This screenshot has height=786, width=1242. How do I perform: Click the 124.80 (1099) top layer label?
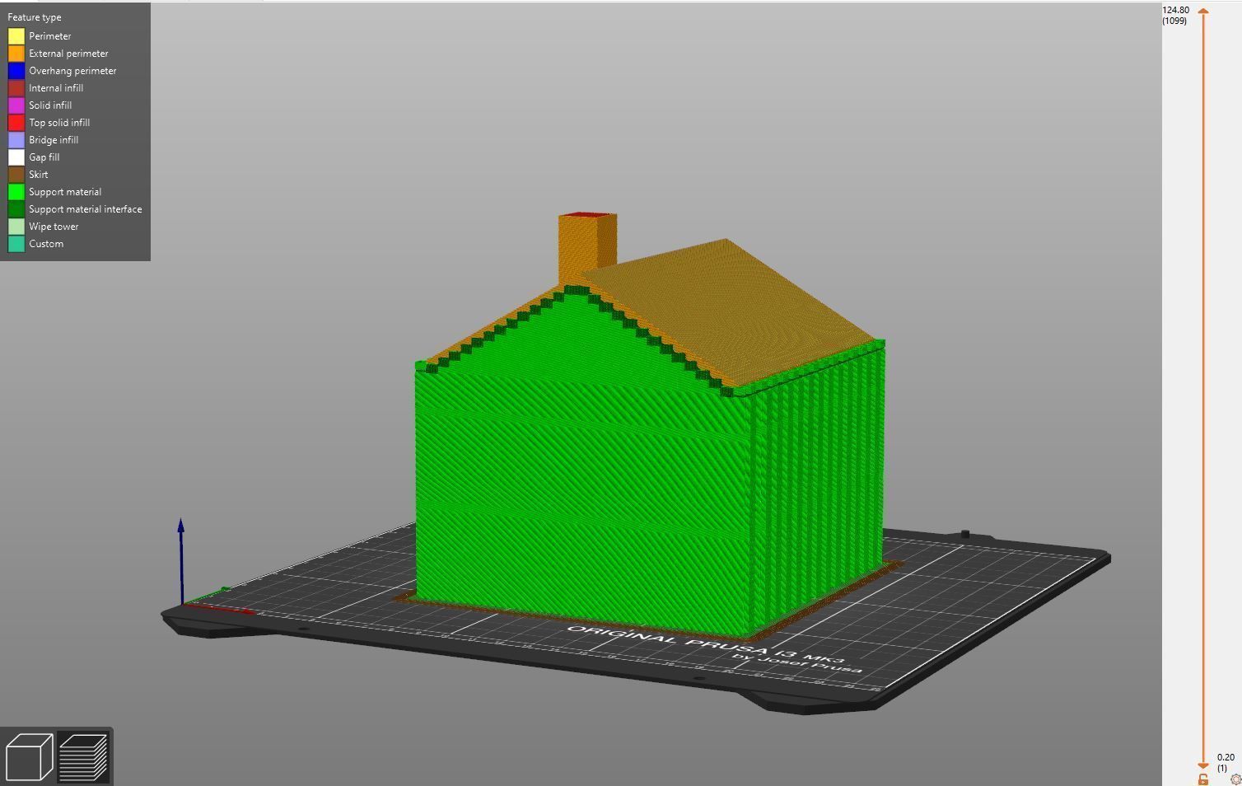tap(1176, 15)
